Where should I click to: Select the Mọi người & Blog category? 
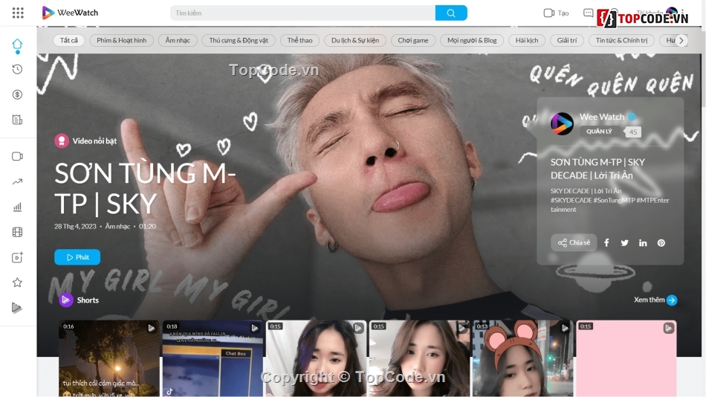point(472,41)
